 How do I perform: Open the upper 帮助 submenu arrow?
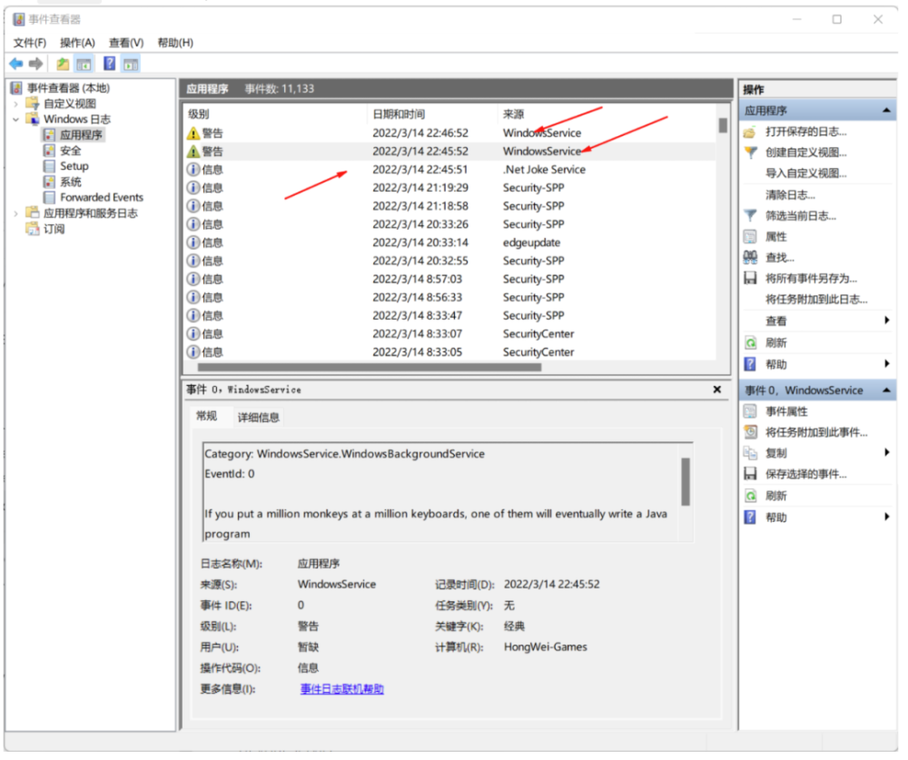[886, 364]
